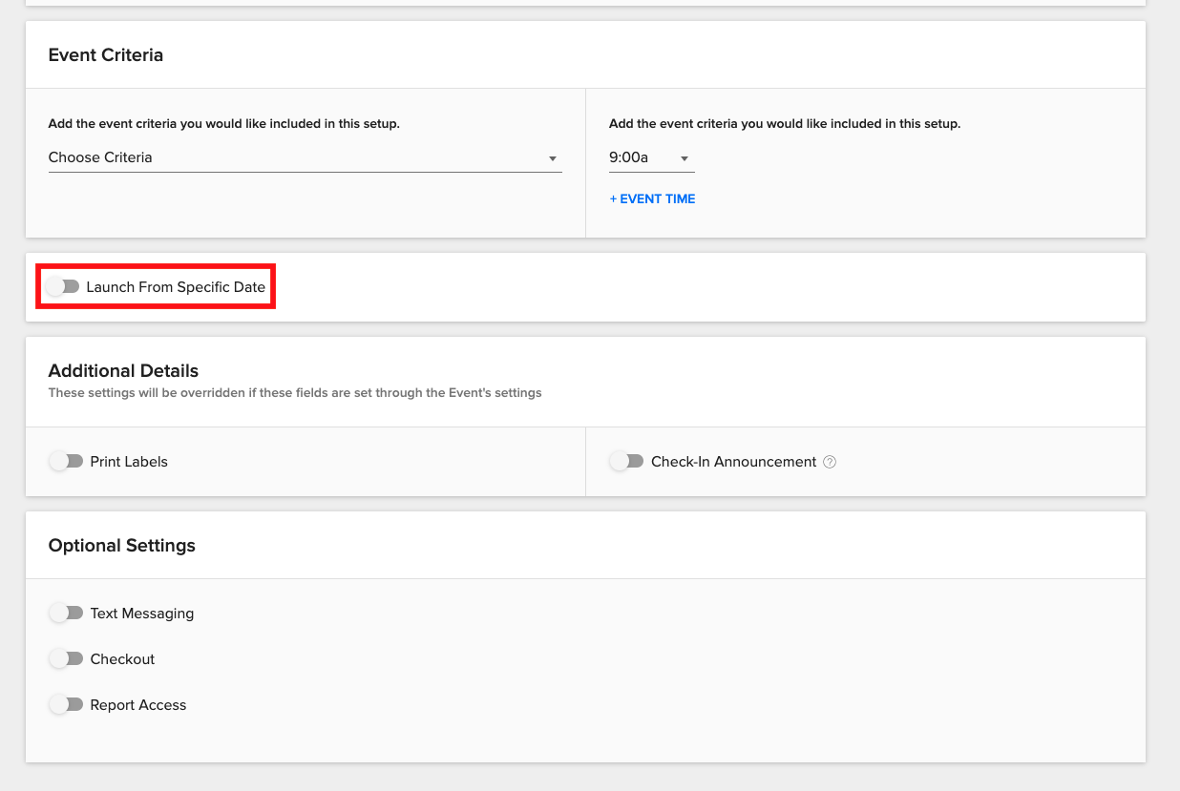Enable the Text Messaging switch

(66, 614)
